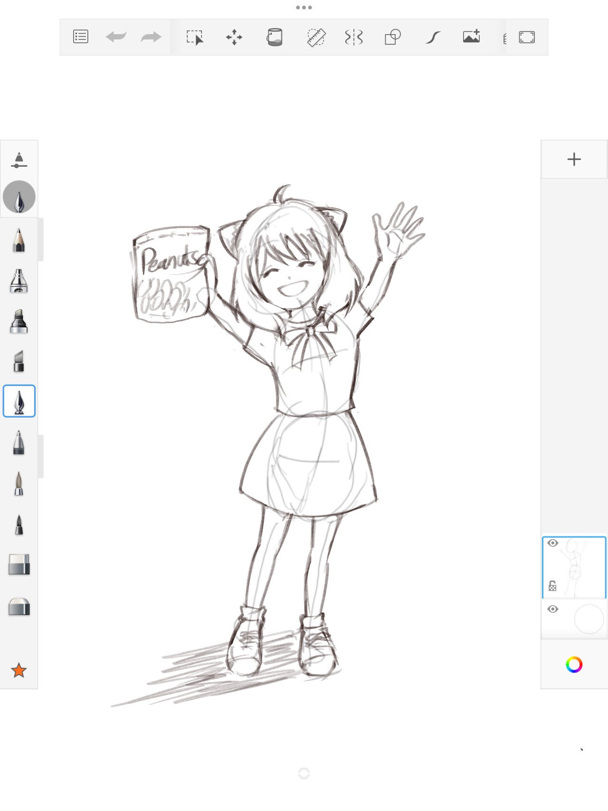
Task: Select the Airbrush tool
Action: point(19,280)
